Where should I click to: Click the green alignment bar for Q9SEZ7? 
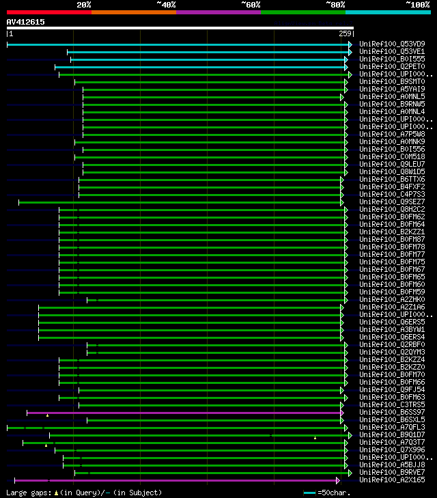(x=180, y=202)
